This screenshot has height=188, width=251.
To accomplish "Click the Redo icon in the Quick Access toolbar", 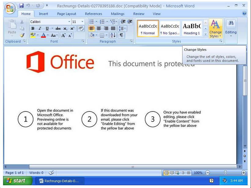I will [38, 6].
